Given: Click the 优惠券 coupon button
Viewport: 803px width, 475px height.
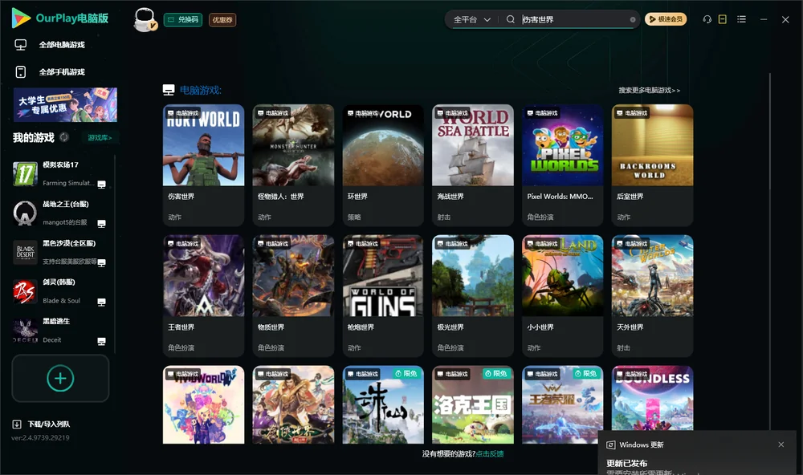Looking at the screenshot, I should click(222, 19).
